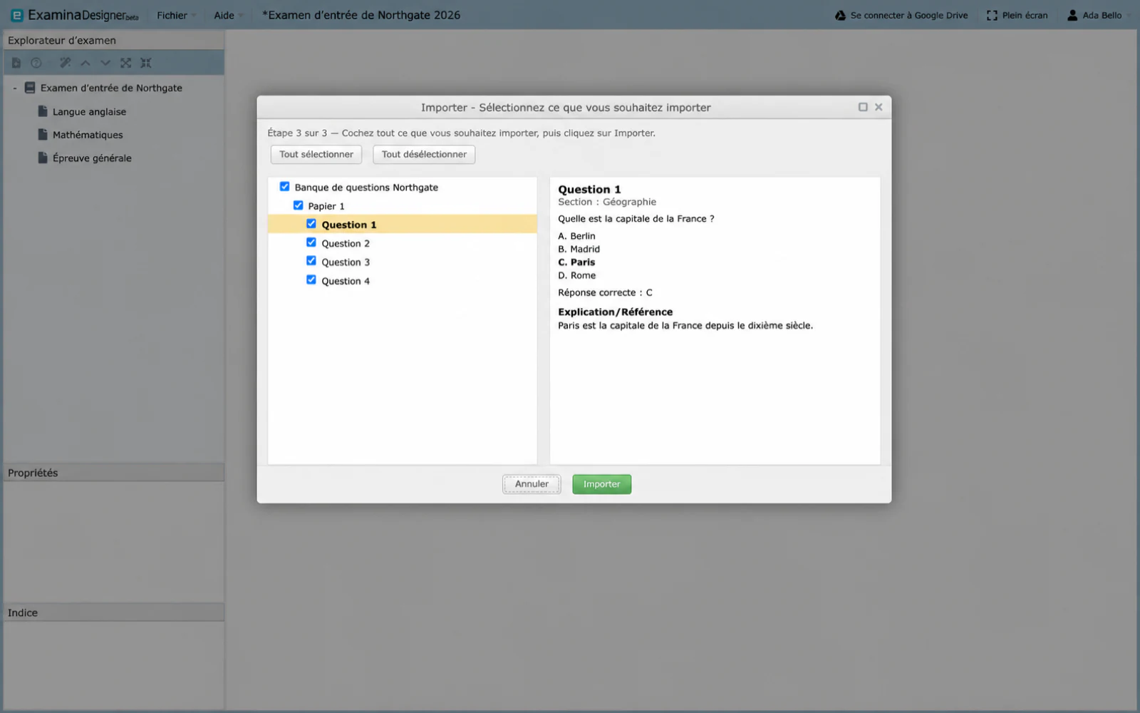Close the Importer dialog with the X

pos(879,107)
